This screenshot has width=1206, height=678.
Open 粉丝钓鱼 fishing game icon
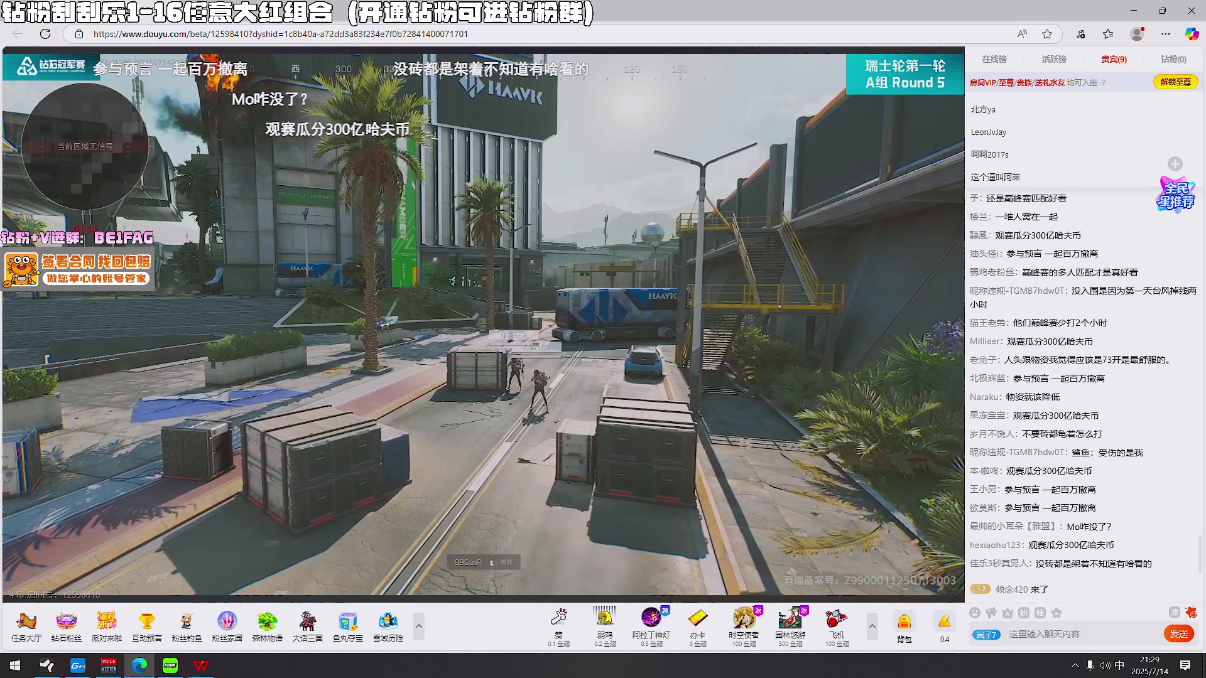187,627
